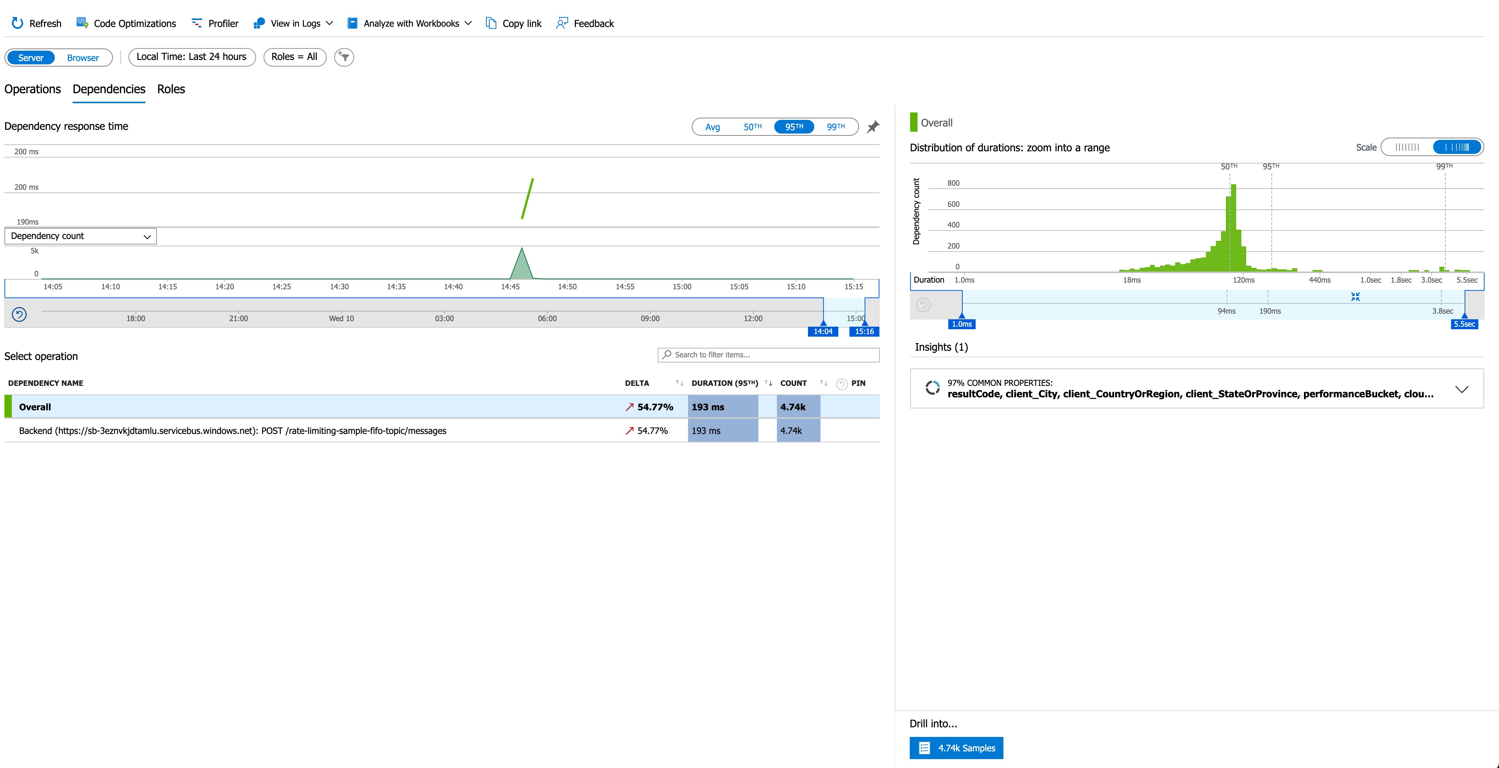Click the Copy link icon
The height and width of the screenshot is (768, 1499).
point(491,23)
